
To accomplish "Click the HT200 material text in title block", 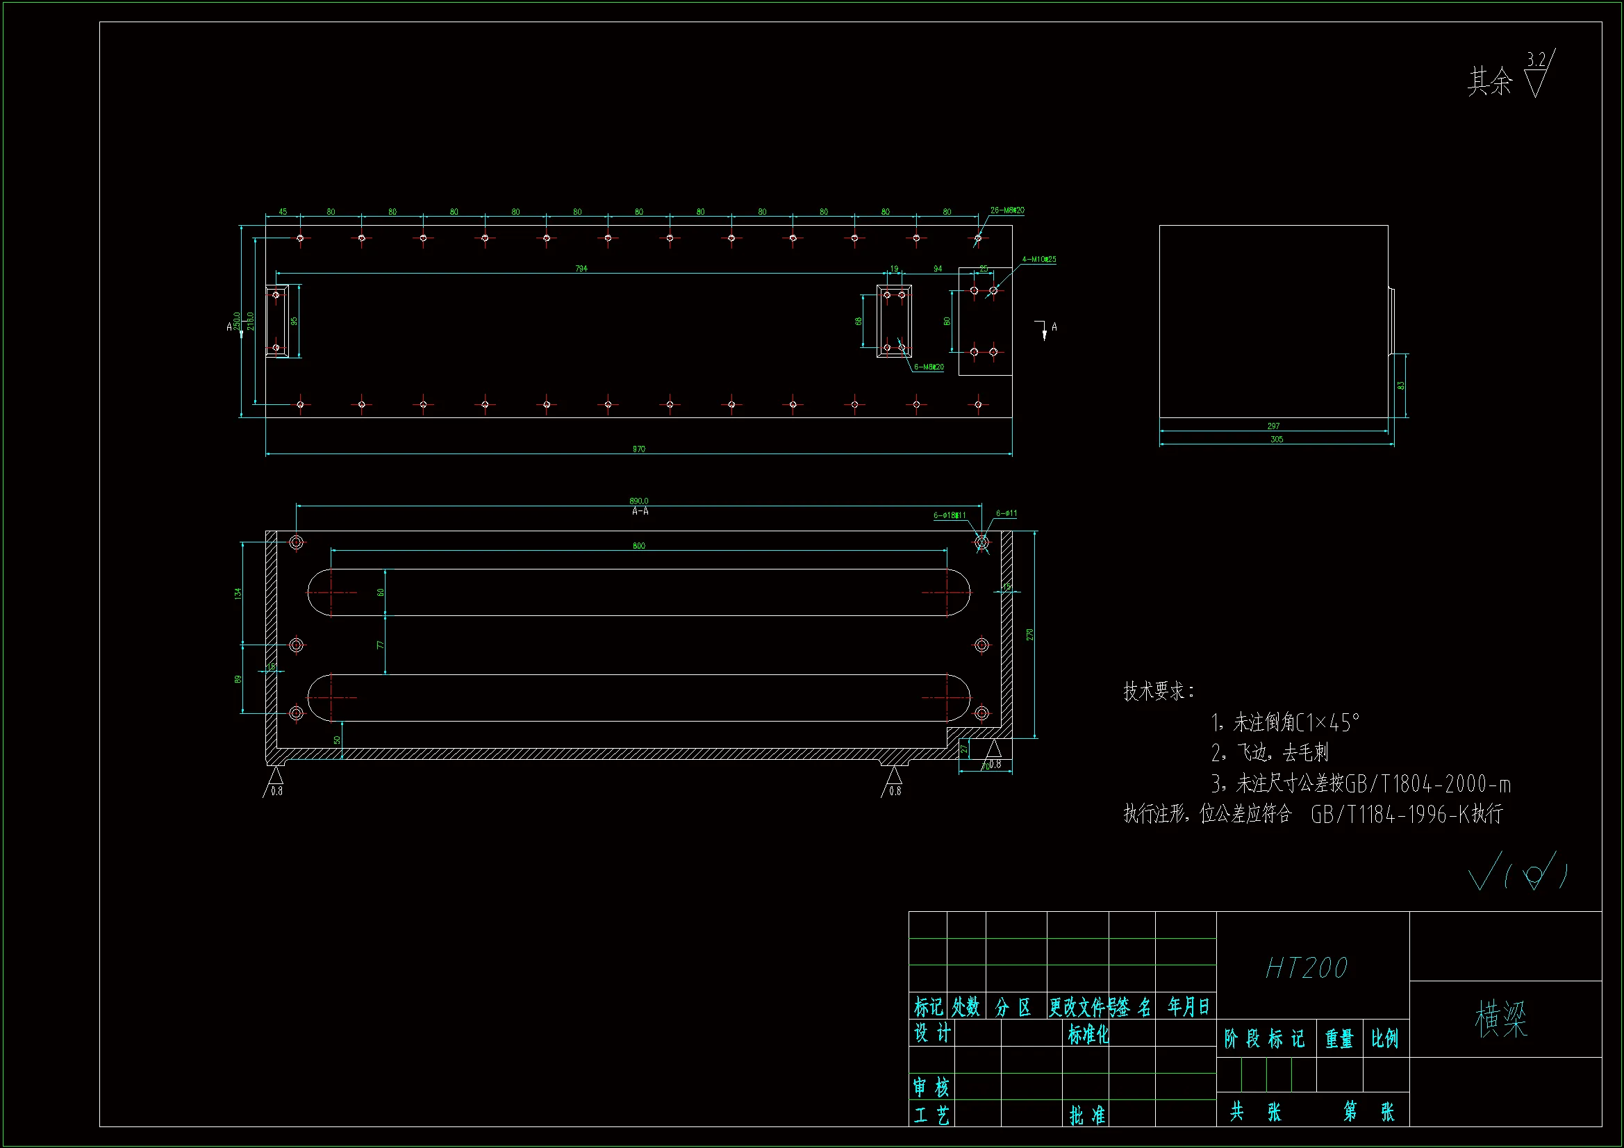I will 1307,968.
